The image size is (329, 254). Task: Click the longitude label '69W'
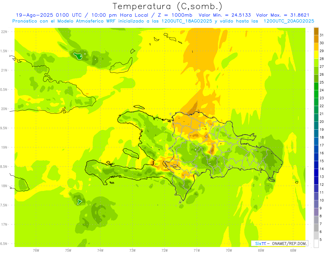(x=261, y=250)
